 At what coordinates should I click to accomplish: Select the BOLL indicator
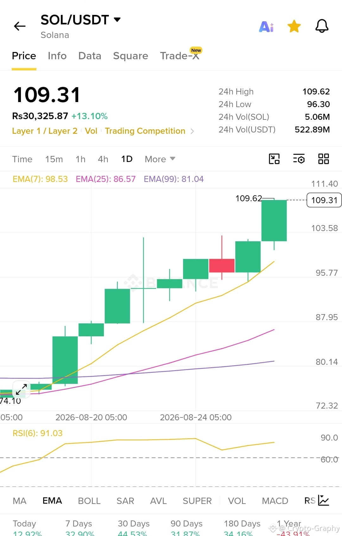89,501
